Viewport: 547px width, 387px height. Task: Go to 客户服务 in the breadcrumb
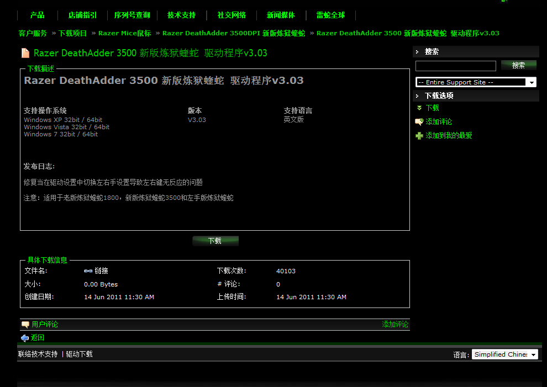(x=33, y=34)
